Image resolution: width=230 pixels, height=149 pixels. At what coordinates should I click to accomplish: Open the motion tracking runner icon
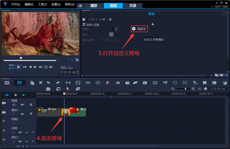point(165,83)
